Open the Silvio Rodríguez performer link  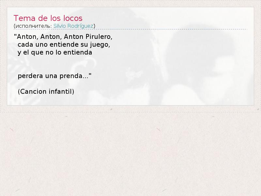pos(73,26)
